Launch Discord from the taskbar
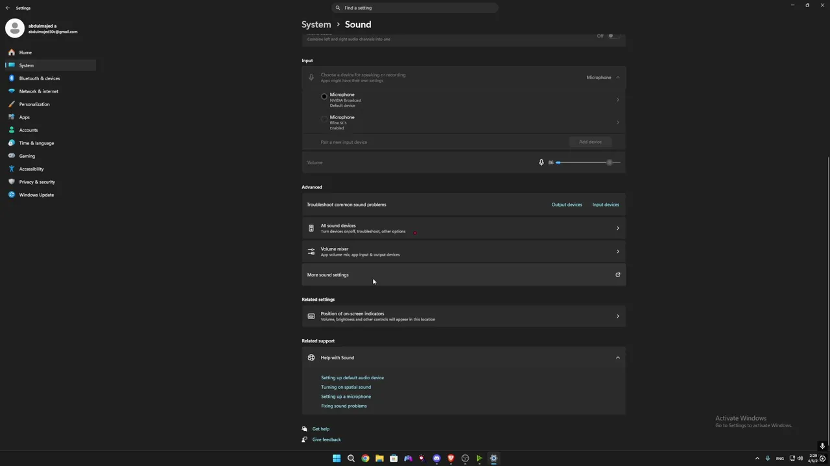Screen dimensions: 830x466 [436, 458]
